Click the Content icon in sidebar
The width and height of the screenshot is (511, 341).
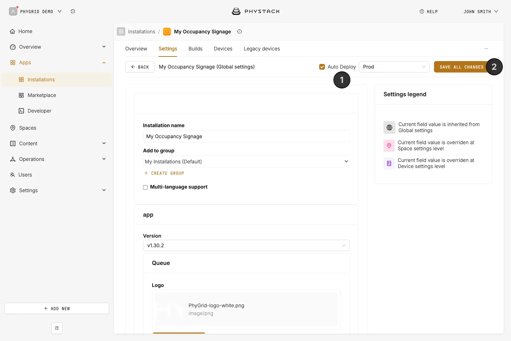pos(13,144)
